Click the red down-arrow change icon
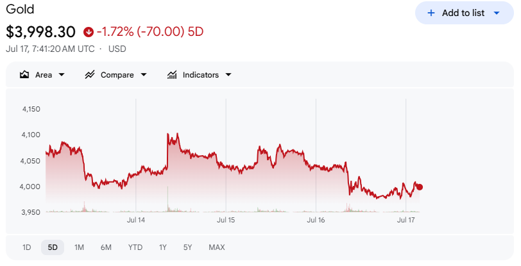The image size is (521, 266). (x=89, y=32)
